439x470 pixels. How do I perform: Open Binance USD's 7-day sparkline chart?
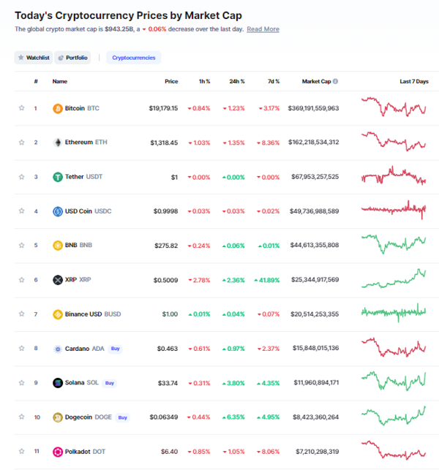pyautogui.click(x=394, y=313)
